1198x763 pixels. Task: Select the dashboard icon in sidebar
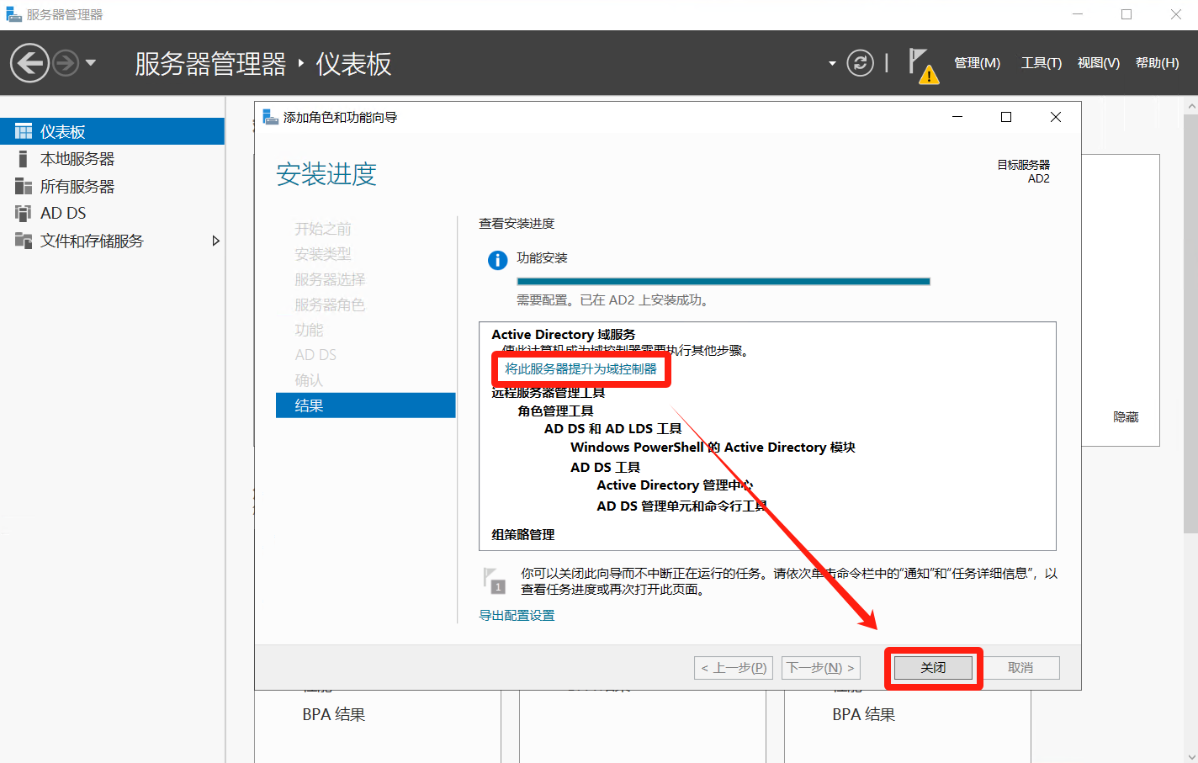(24, 132)
